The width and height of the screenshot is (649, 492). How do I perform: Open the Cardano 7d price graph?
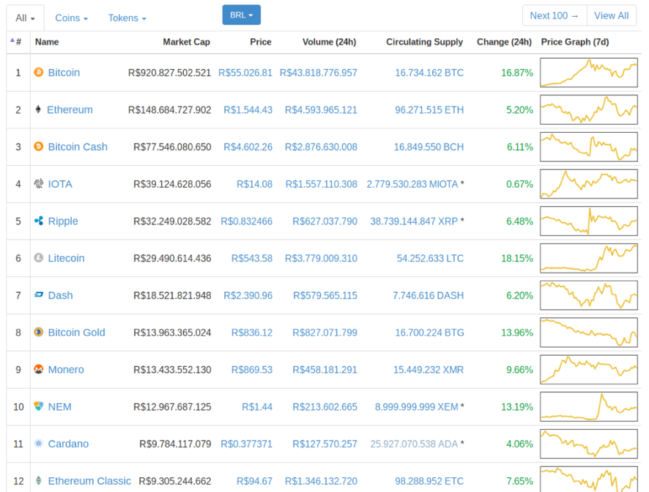pos(589,444)
